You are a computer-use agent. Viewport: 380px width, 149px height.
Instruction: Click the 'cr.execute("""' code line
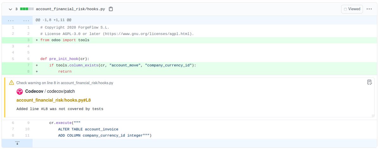65,123
